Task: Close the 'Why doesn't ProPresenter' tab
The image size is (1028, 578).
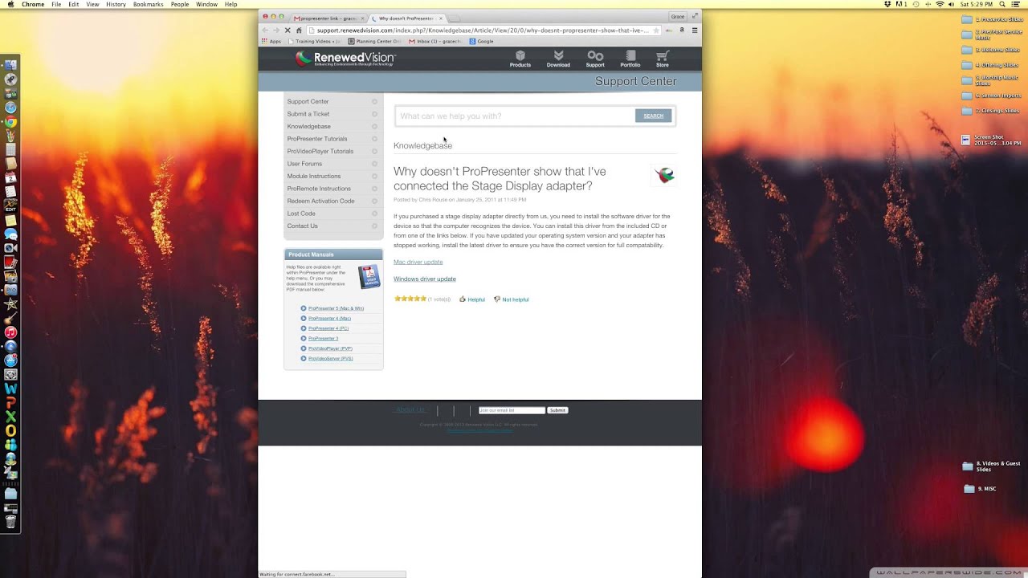Action: pos(441,18)
